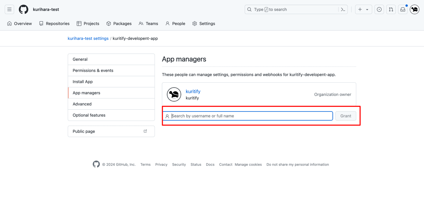424x205 pixels.
Task: Open the Contact footer link
Action: [x=225, y=164]
